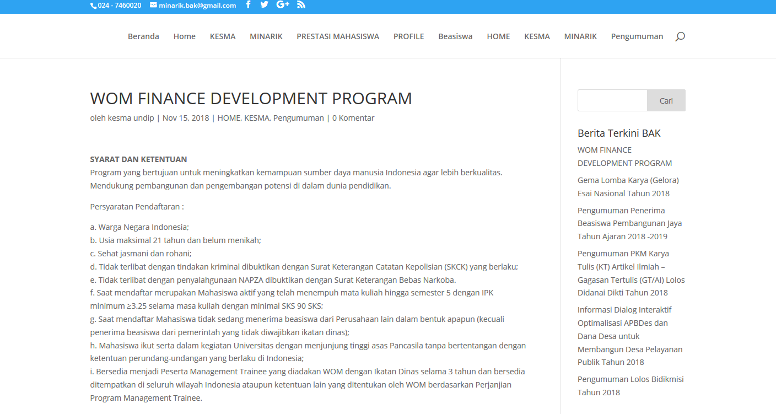
Task: Click the Google+ icon in header
Action: (x=283, y=5)
